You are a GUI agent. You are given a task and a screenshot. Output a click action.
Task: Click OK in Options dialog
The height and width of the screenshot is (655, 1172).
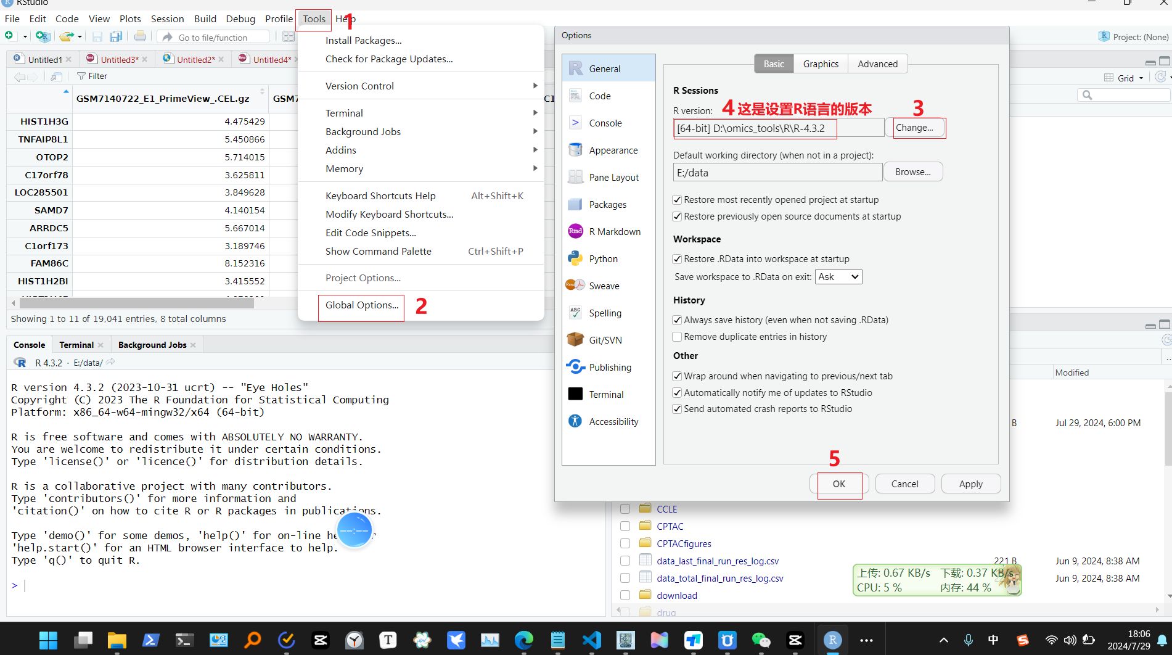[x=839, y=484]
